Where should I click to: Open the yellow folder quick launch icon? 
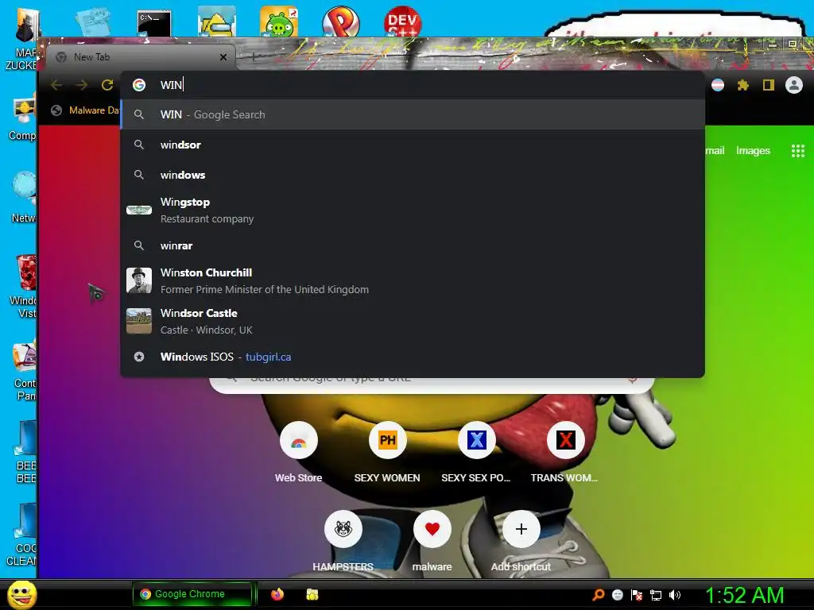[312, 594]
